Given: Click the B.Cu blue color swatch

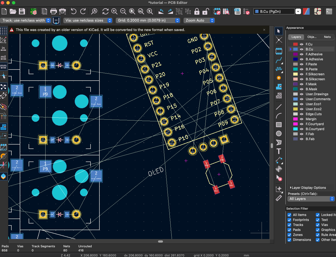Looking at the screenshot, I should 295,49.
